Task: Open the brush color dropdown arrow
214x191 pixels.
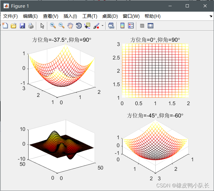Action: [103, 26]
